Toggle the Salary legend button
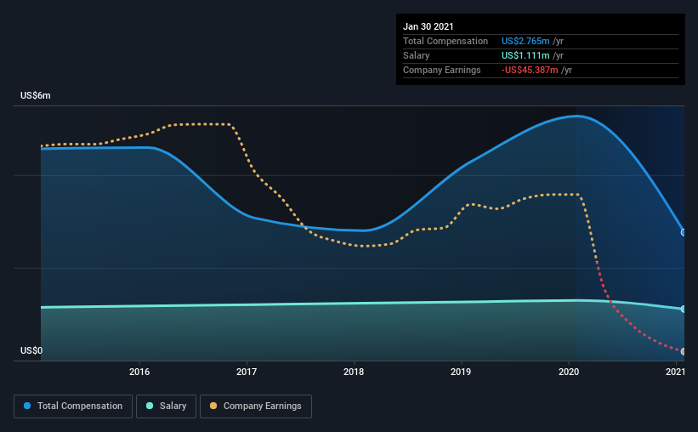Image resolution: width=698 pixels, height=432 pixels. (166, 406)
